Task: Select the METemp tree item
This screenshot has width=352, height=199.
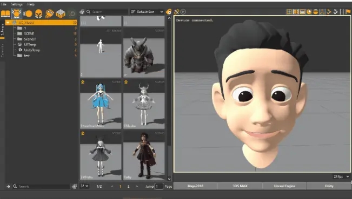Action: (x=30, y=45)
